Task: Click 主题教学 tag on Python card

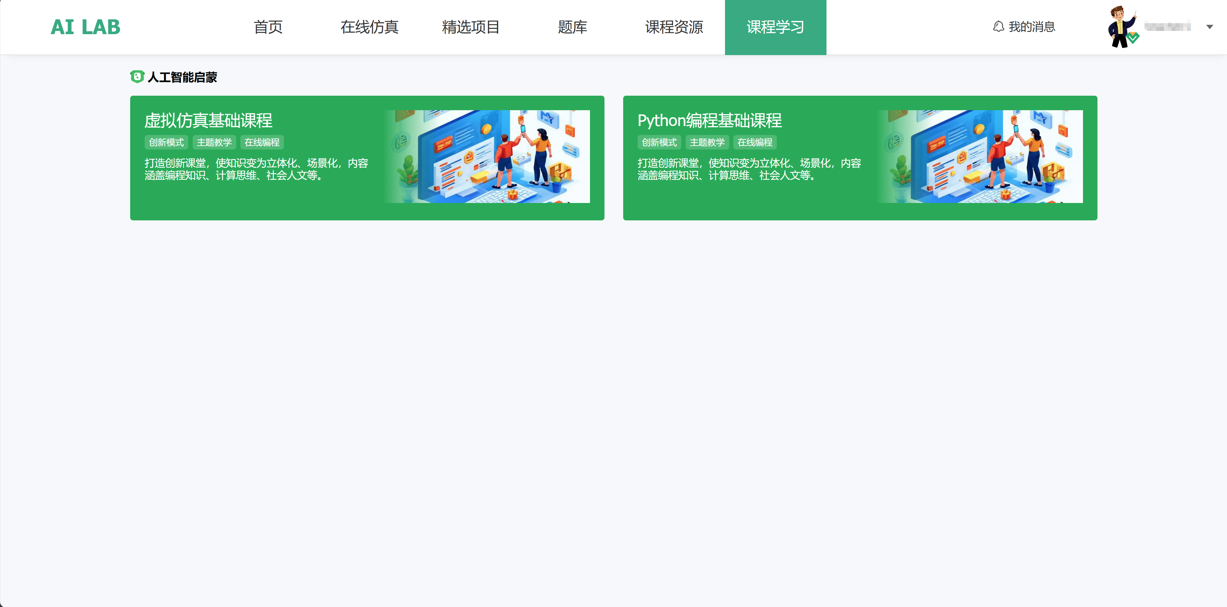Action: [x=707, y=142]
